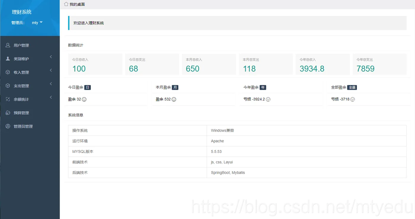Click the sad face next to 亏损 -3718
Image resolution: width=415 pixels, height=219 pixels.
tap(353, 99)
